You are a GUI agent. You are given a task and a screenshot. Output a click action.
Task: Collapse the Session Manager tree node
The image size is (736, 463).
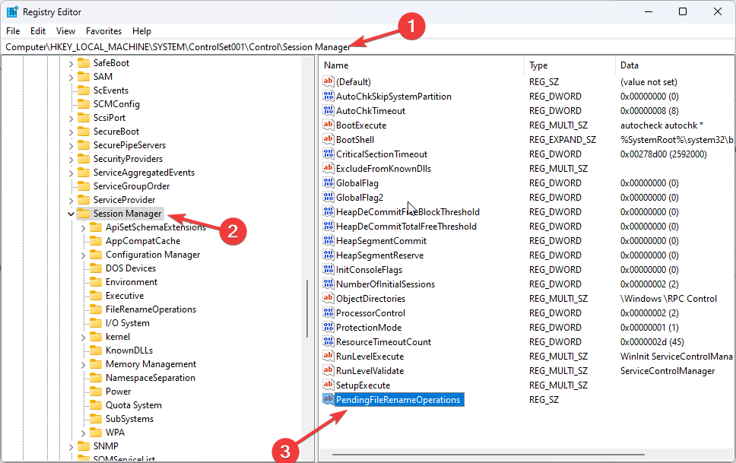(71, 214)
